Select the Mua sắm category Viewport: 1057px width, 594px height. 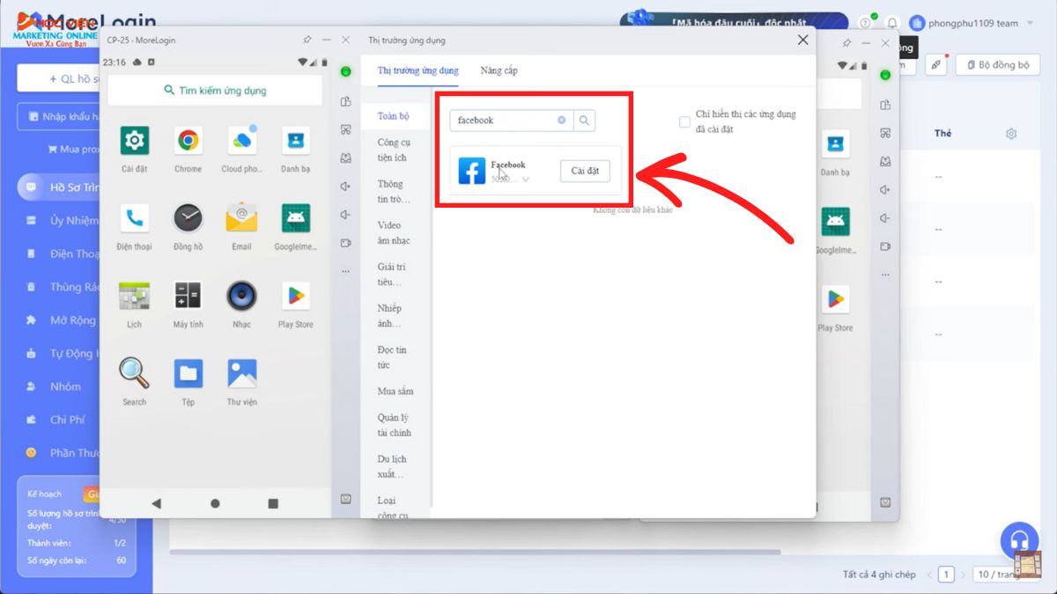395,392
